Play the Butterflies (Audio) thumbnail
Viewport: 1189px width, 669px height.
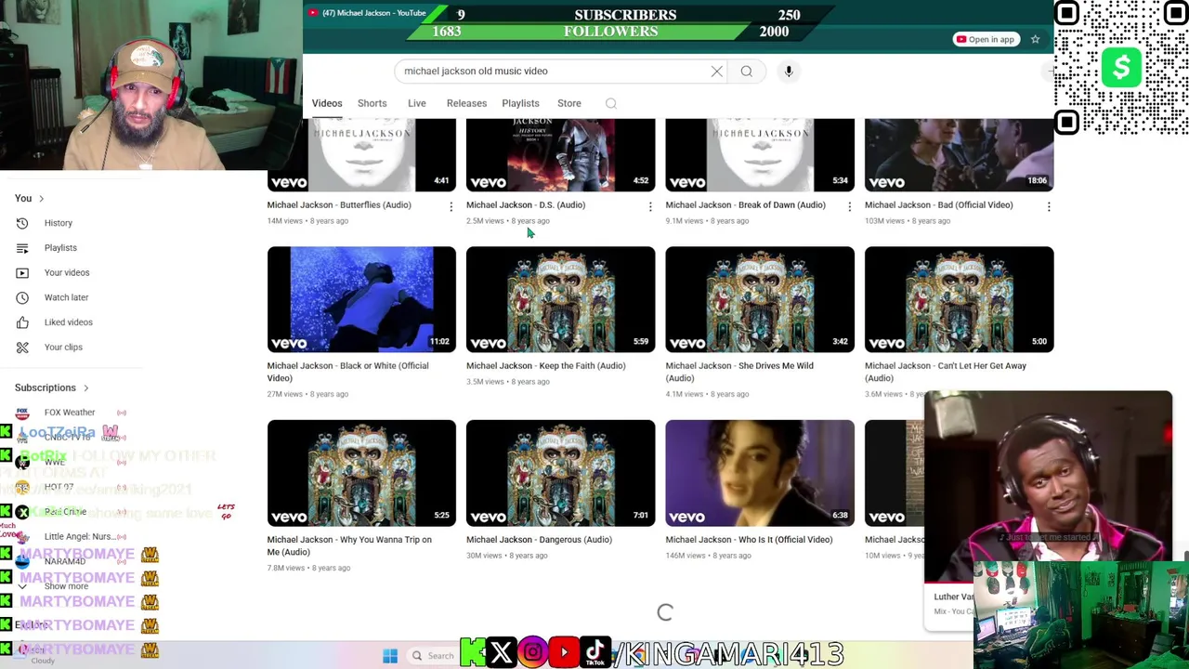361,155
